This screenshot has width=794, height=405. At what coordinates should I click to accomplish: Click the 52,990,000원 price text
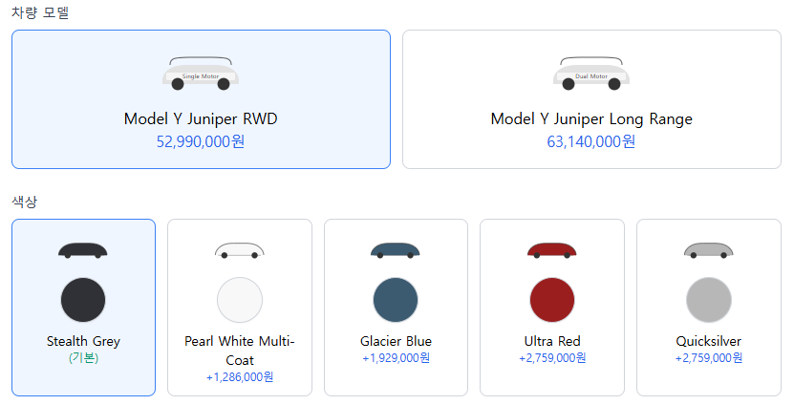(201, 141)
